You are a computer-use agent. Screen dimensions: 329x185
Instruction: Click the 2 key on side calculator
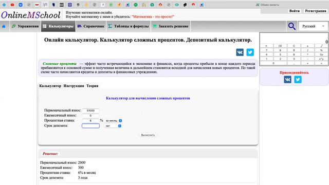[280, 59]
